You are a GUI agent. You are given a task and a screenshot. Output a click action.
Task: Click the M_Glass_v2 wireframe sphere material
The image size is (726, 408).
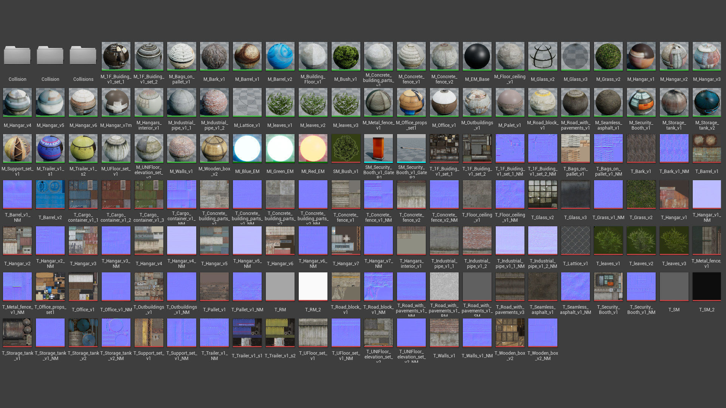pos(543,56)
